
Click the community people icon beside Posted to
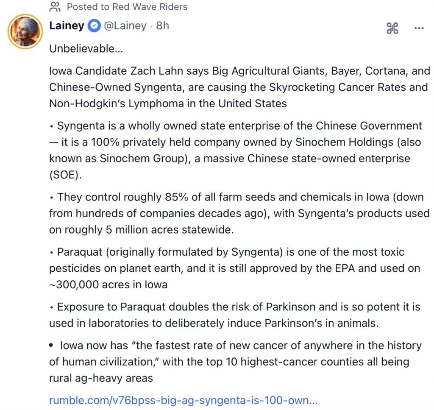pyautogui.click(x=55, y=7)
